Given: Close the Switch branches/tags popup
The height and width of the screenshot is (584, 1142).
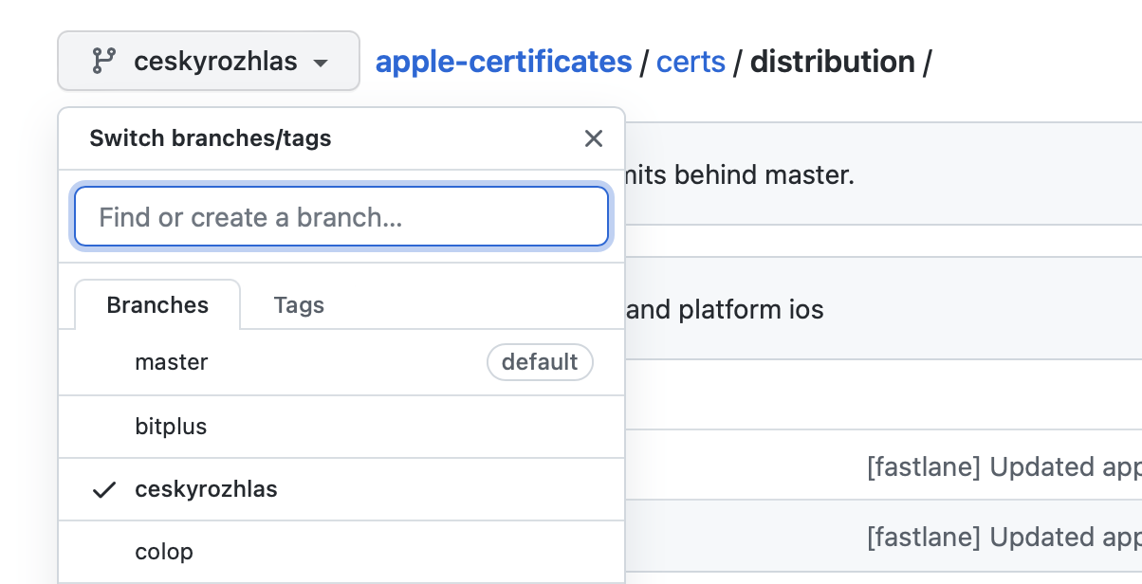Looking at the screenshot, I should 594,138.
